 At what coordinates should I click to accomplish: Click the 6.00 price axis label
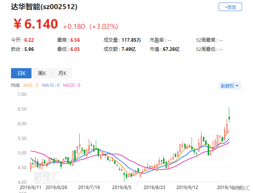(x=22, y=124)
